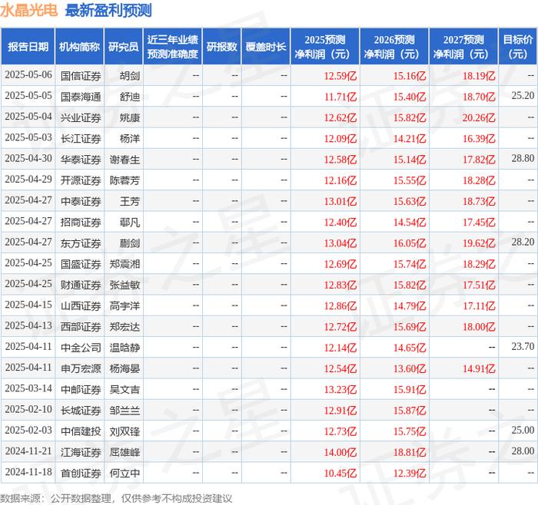Screen dimensions: 538x505
Task: Select the 华泰证券 institution cell
Action: click(x=81, y=160)
